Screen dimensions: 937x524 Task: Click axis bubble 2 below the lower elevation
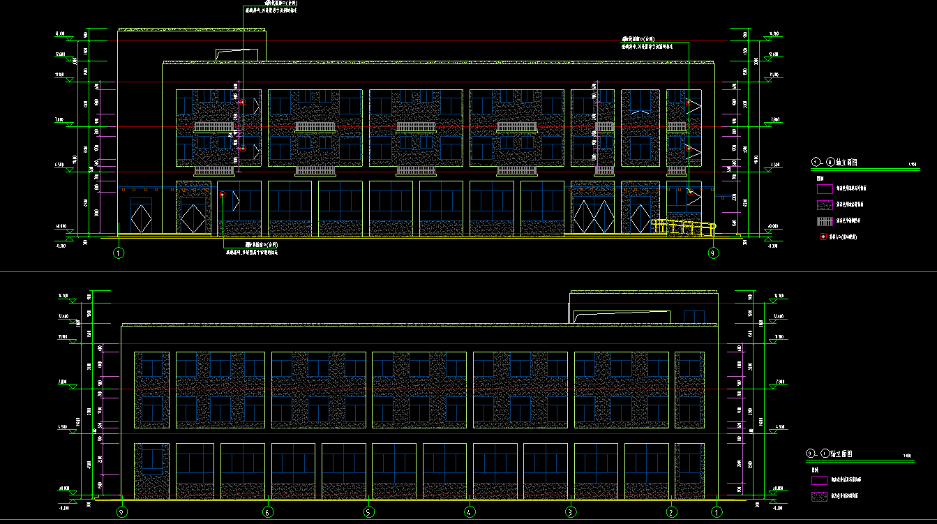(671, 512)
